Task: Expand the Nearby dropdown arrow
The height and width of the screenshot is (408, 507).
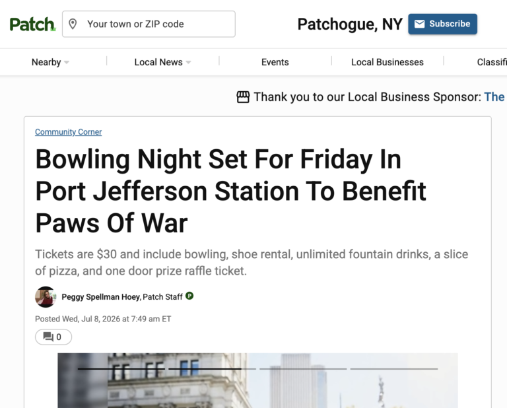Action: pyautogui.click(x=67, y=62)
